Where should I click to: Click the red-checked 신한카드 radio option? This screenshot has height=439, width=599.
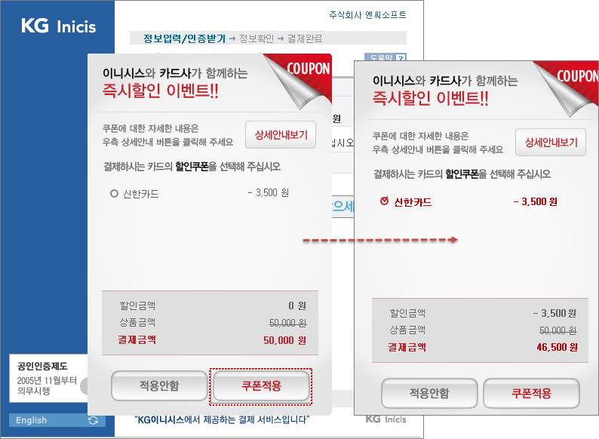[x=385, y=201]
